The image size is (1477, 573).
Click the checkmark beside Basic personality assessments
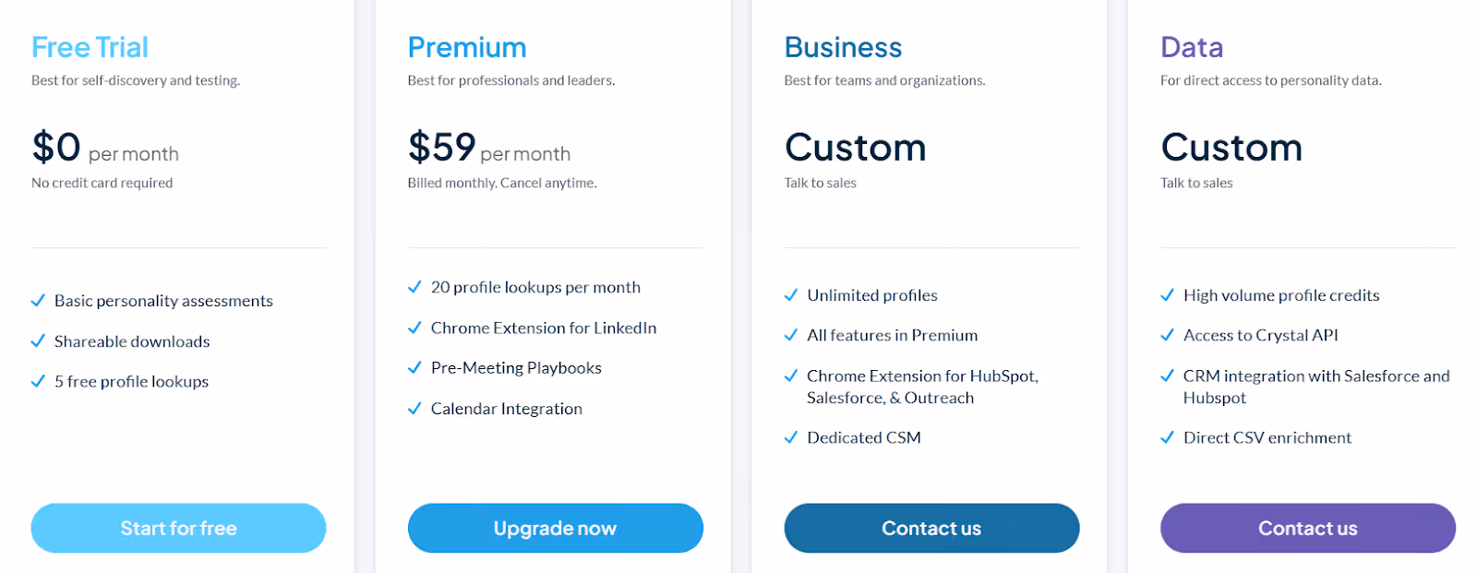click(38, 300)
